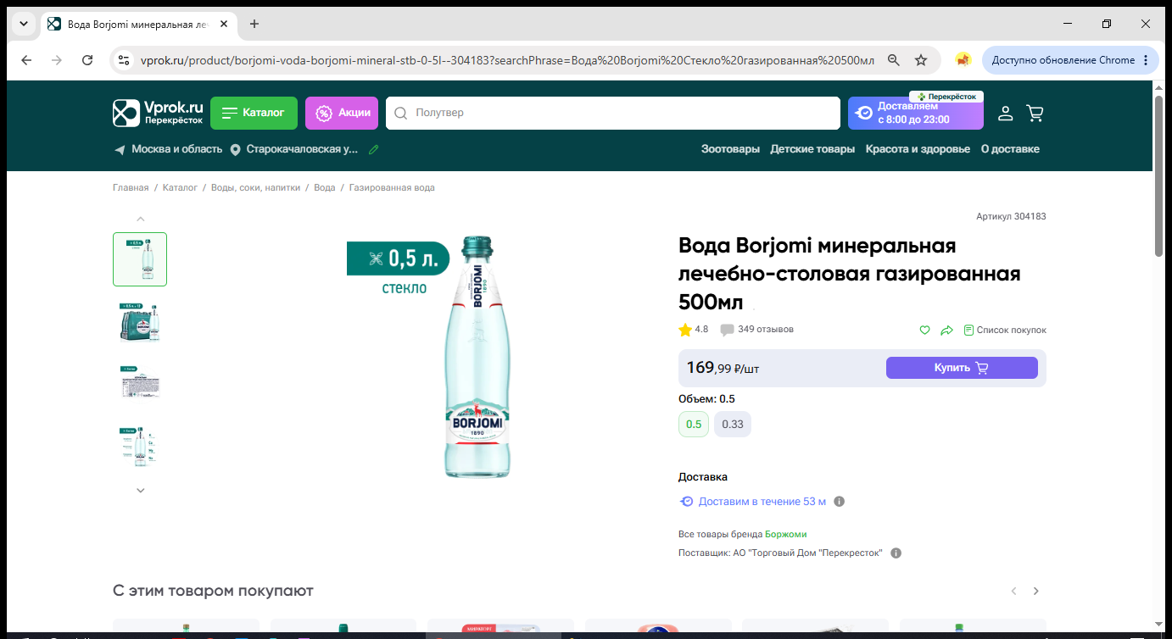Open О доставке page
Screen dimensions: 1172x639
(1010, 149)
